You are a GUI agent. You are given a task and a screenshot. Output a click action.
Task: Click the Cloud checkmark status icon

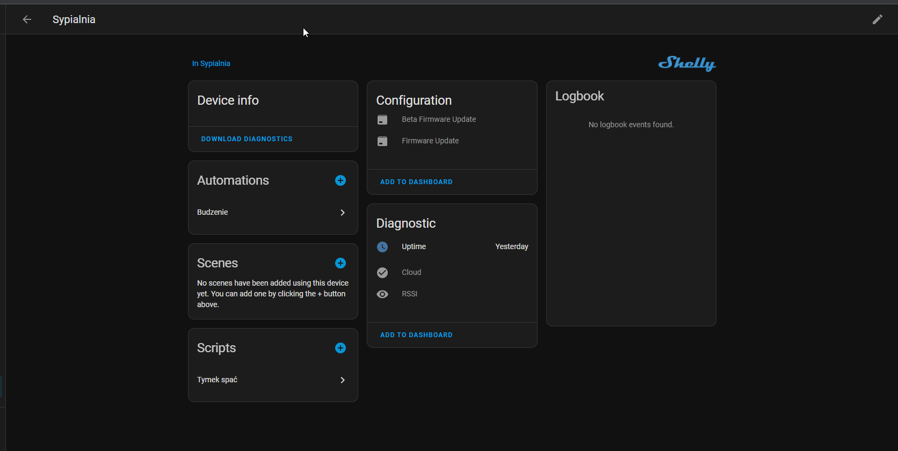(382, 273)
